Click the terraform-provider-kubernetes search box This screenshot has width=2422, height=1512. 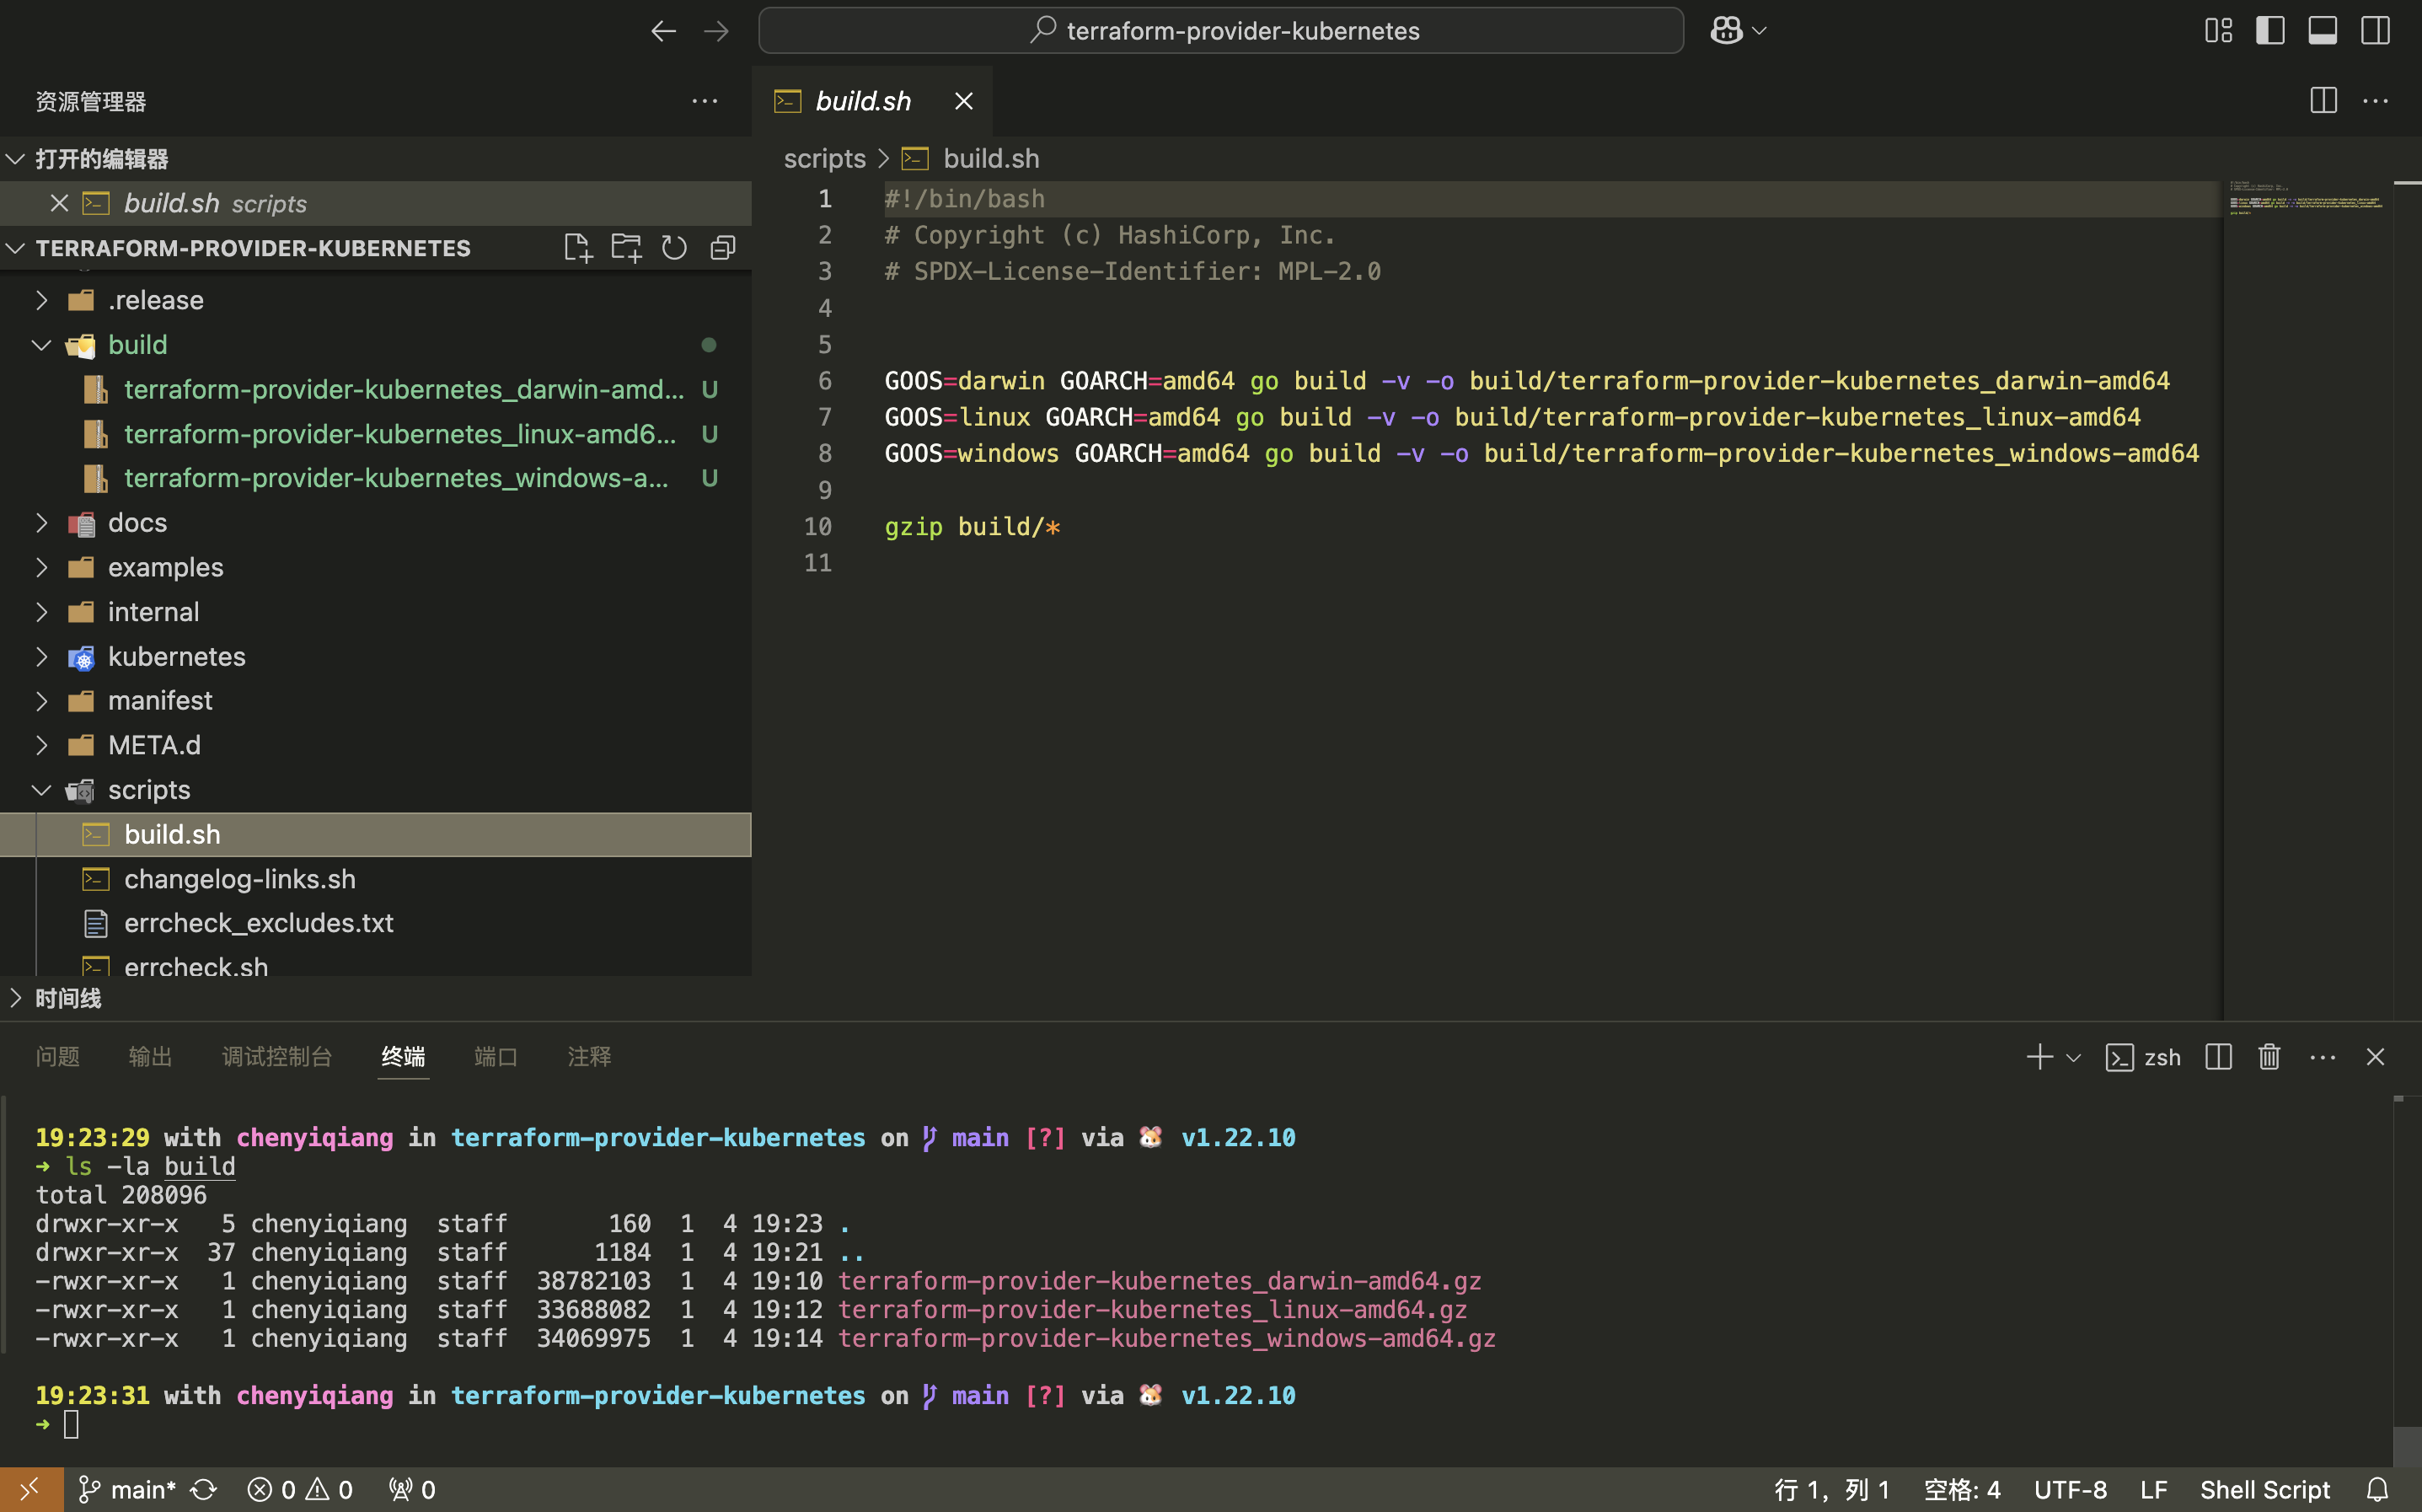(x=1220, y=31)
